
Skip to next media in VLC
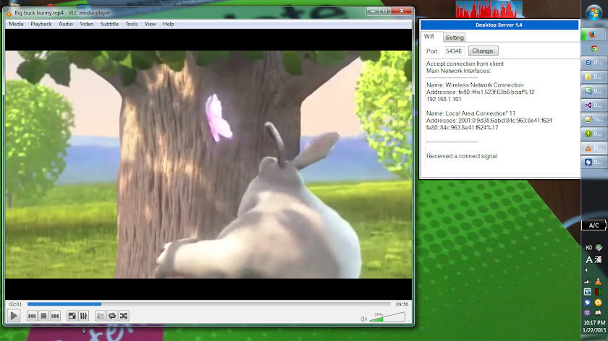coord(55,316)
